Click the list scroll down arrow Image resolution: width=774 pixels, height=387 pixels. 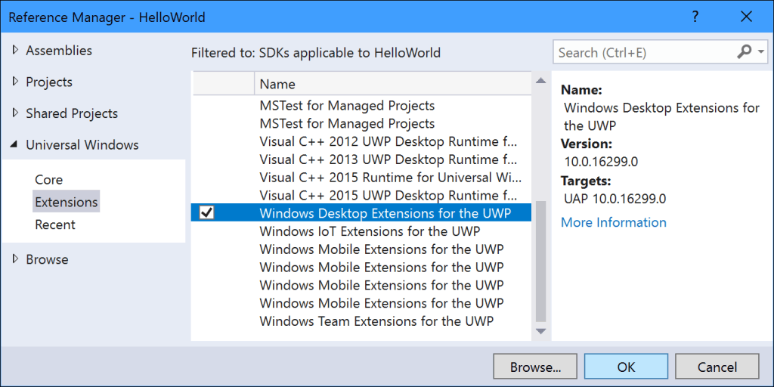pyautogui.click(x=541, y=331)
